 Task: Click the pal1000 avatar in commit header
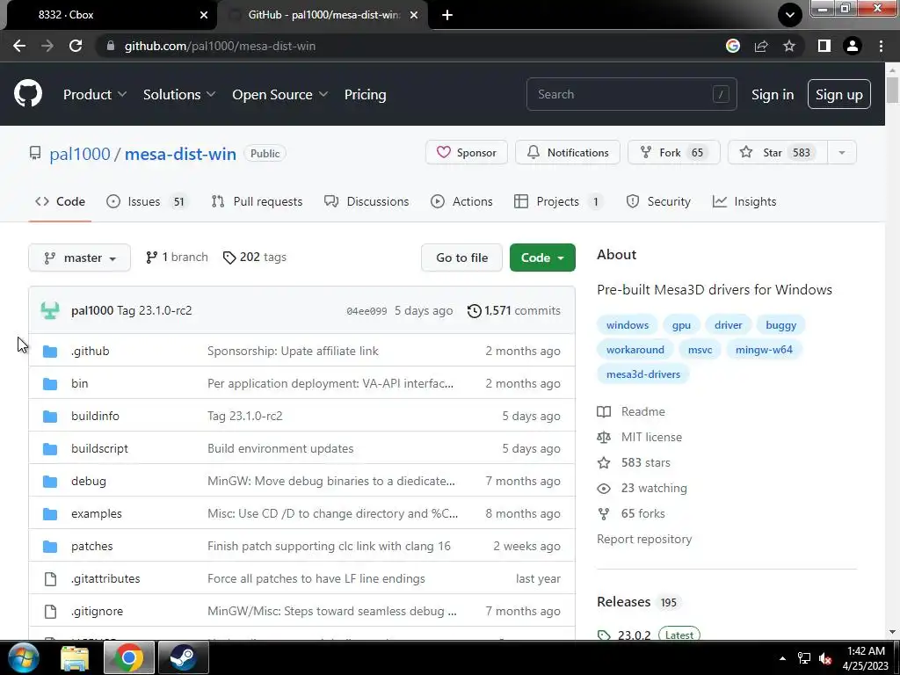[x=50, y=310]
